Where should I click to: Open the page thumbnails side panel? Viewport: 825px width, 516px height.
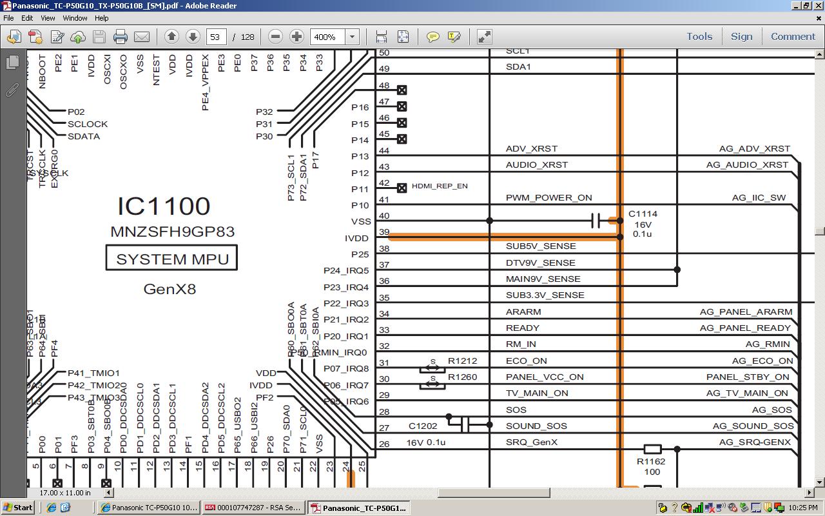click(x=12, y=63)
